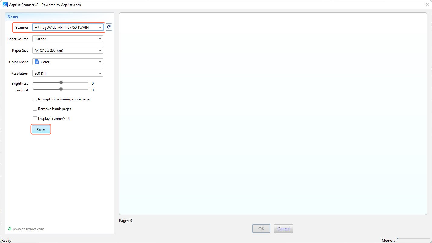432x243 pixels.
Task: Open the Scanner device dropdown
Action: (x=68, y=28)
